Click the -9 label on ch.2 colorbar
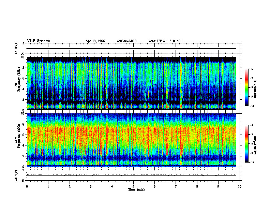The image size is (270, 209). [x=252, y=153]
